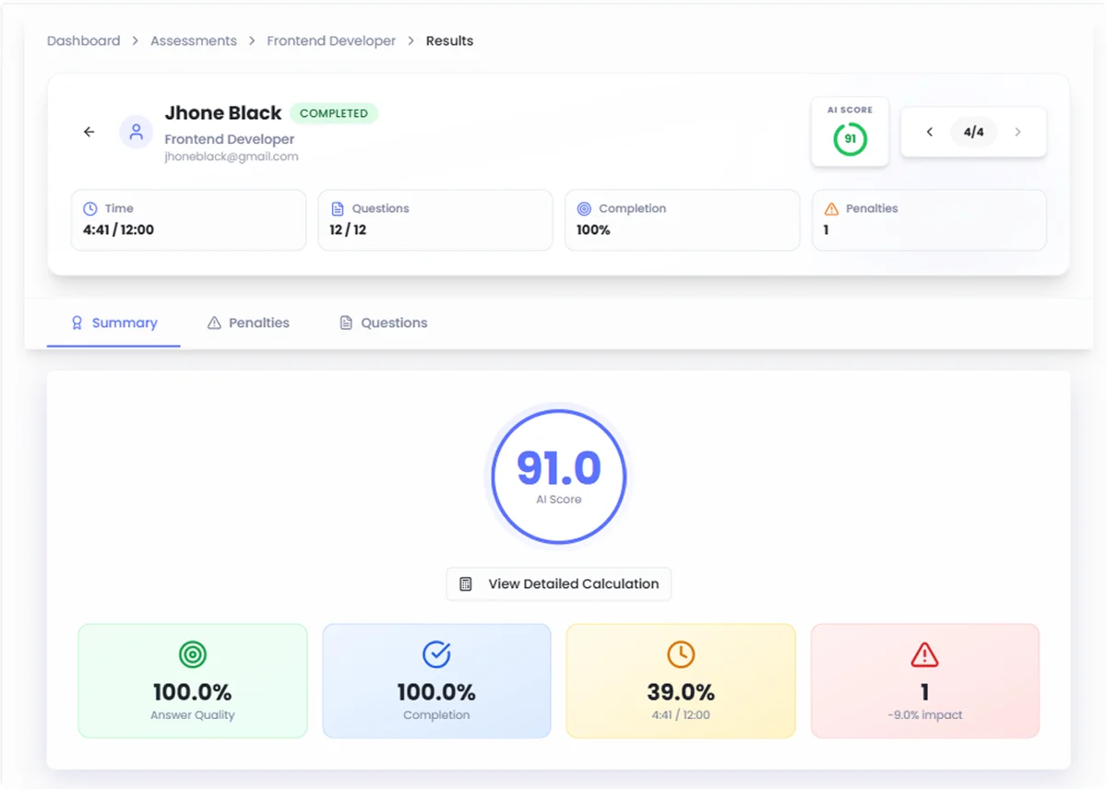The width and height of the screenshot is (1107, 789).
Task: Select the Summary tab
Action: pyautogui.click(x=114, y=323)
